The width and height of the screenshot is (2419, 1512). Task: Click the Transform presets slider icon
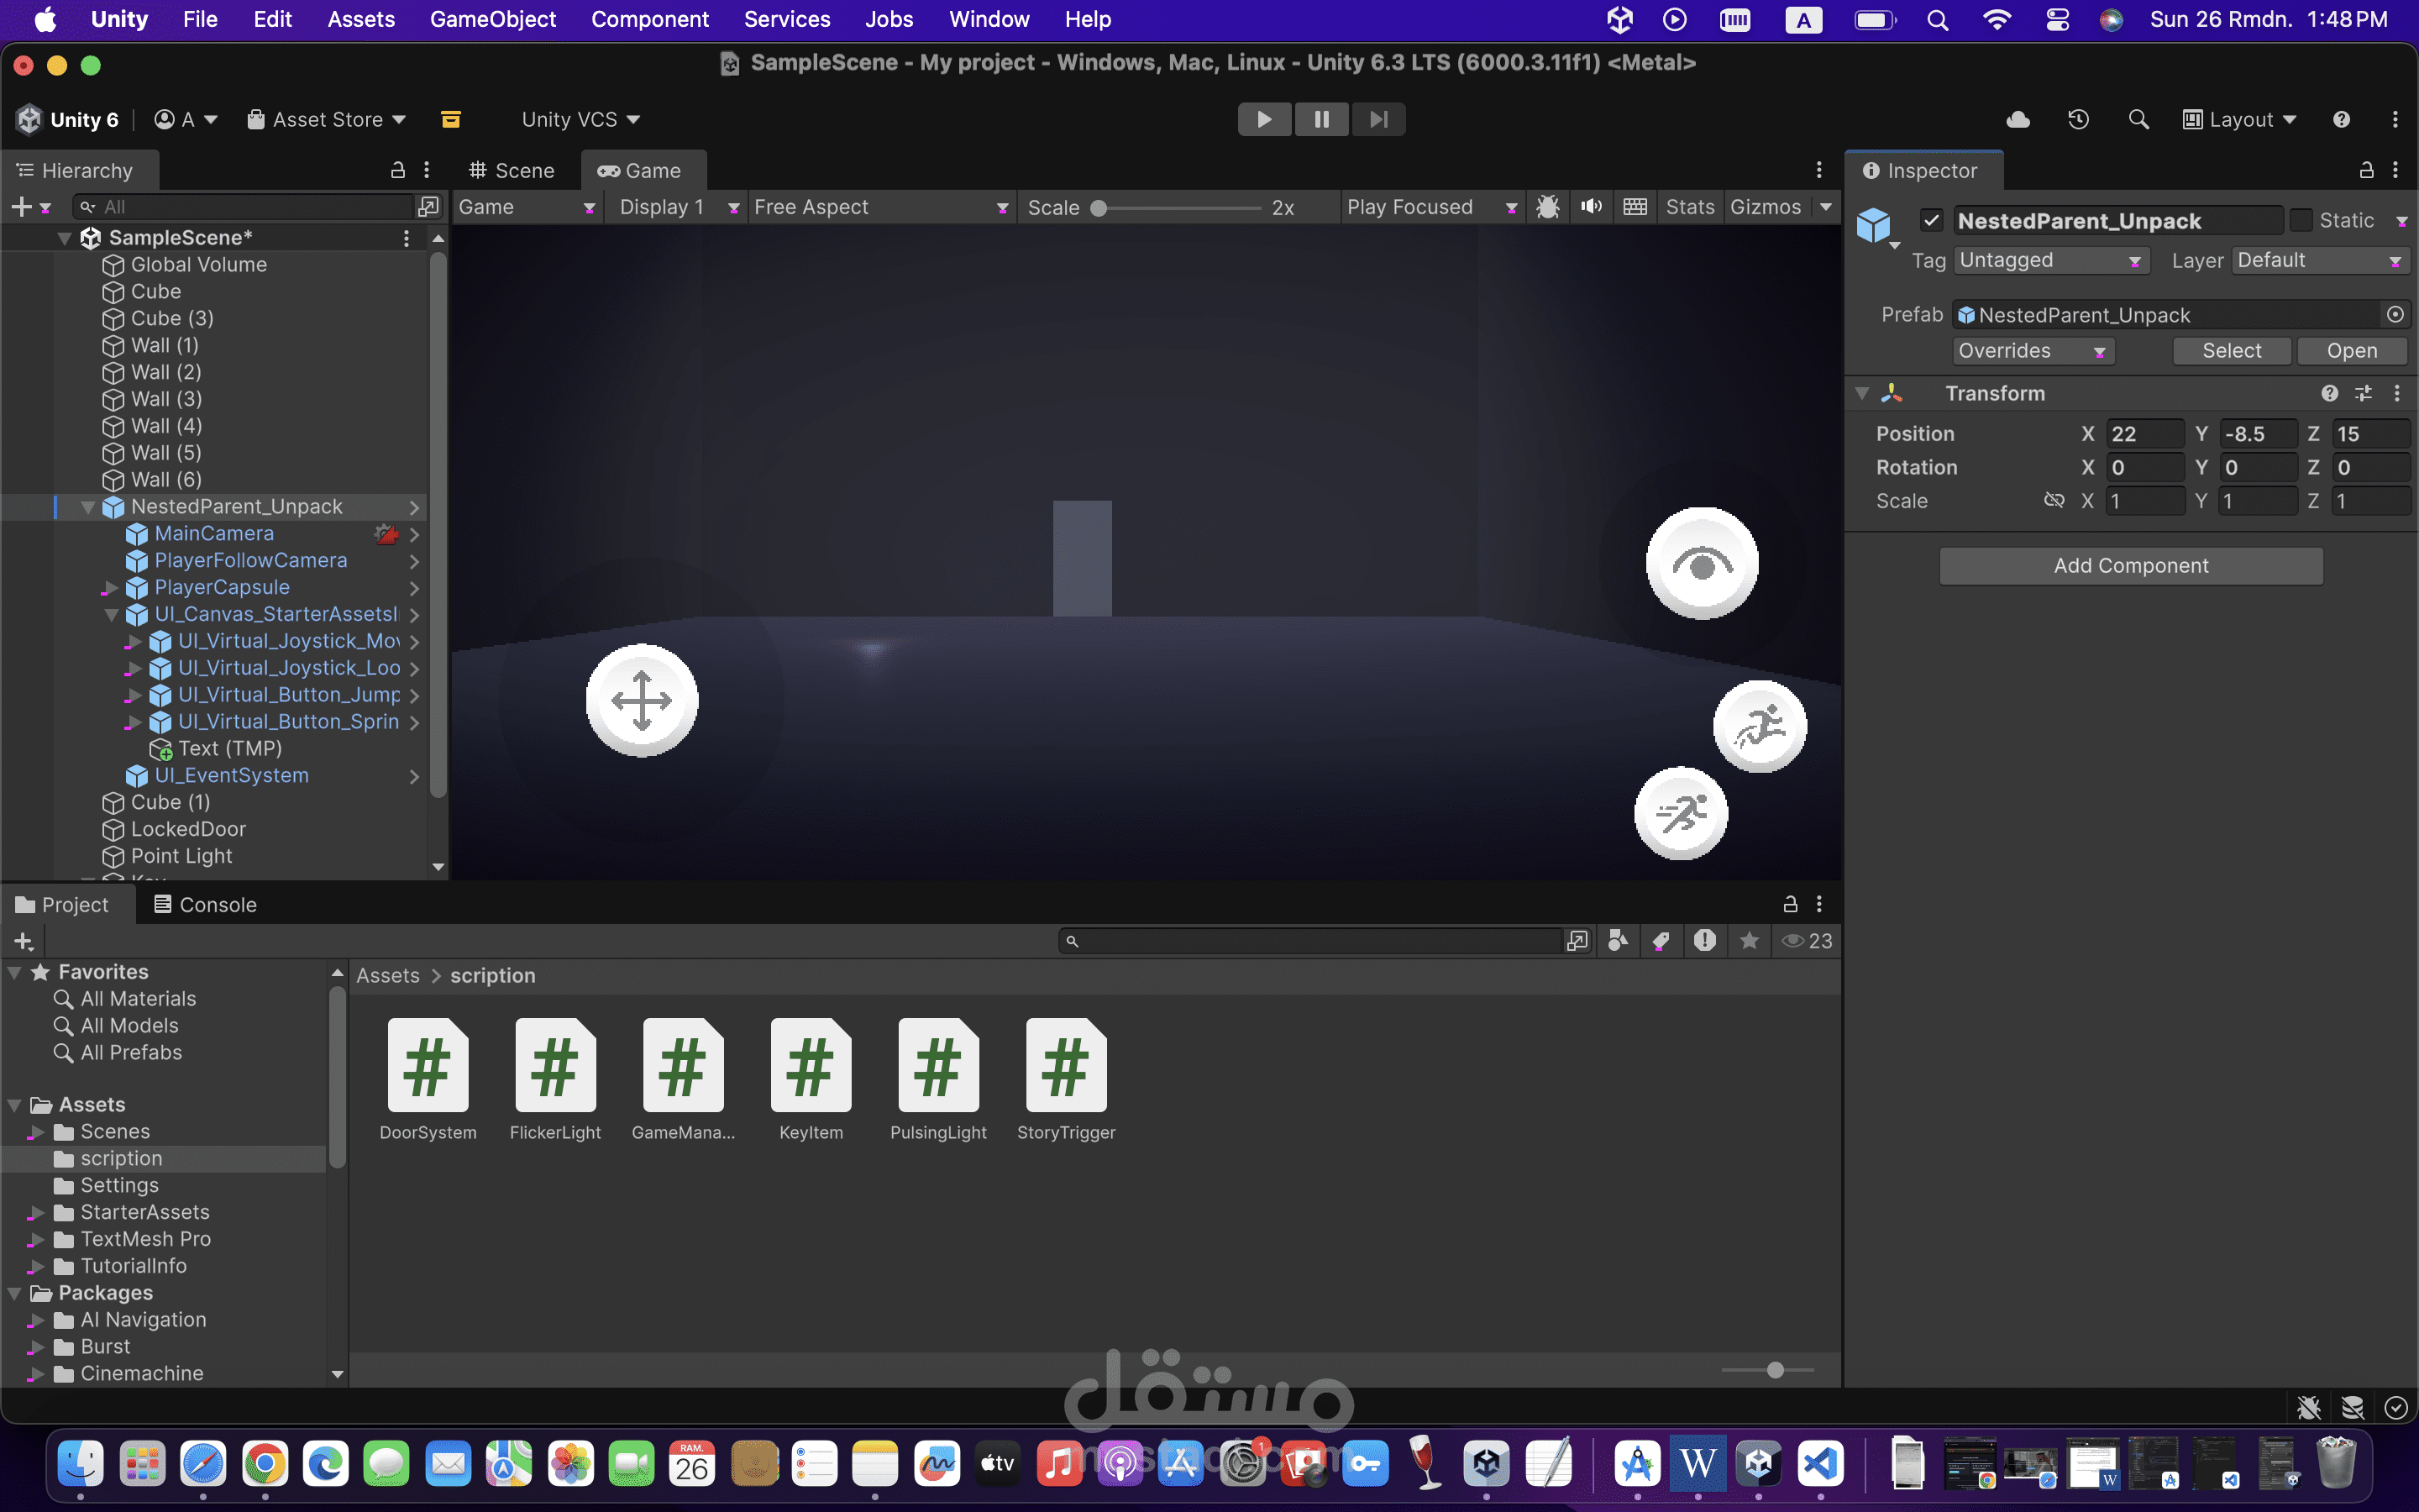coord(2363,393)
